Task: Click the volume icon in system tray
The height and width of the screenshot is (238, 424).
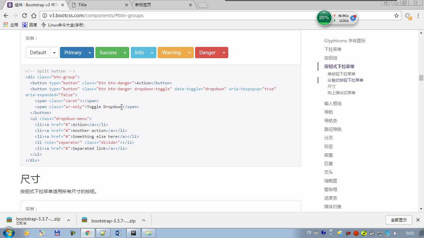Action: [396, 233]
